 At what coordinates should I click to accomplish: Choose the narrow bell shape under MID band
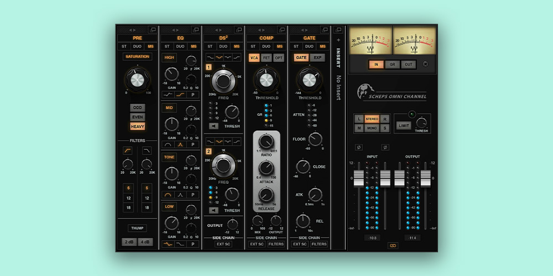pos(181,144)
